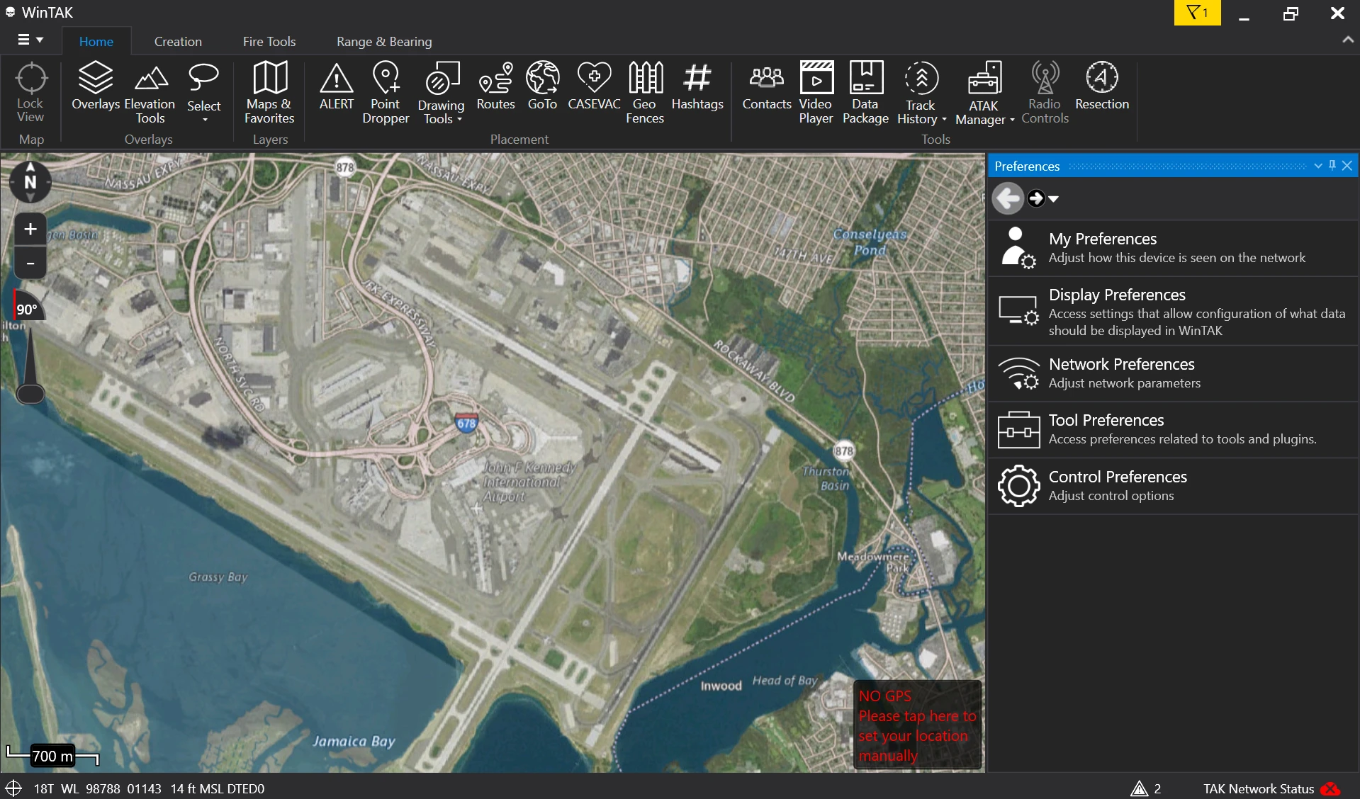Select the Point Dropper tool

click(x=386, y=93)
